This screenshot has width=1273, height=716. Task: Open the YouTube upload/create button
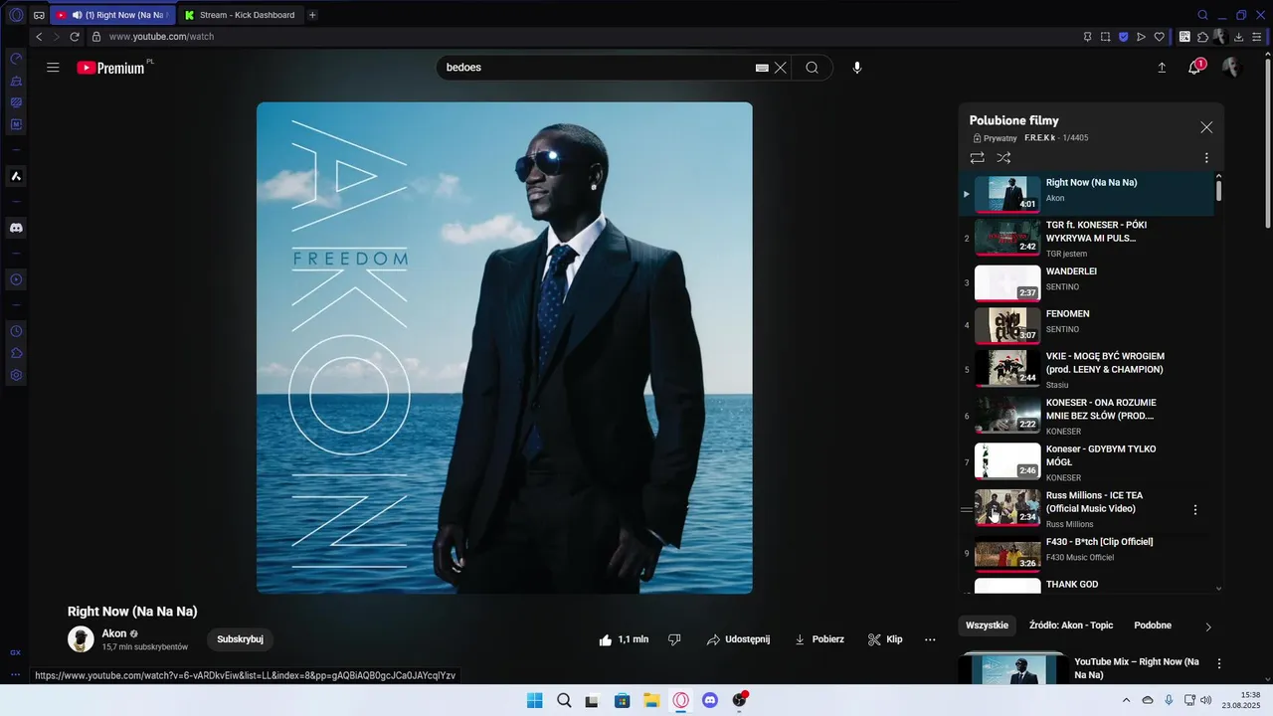(x=1162, y=68)
